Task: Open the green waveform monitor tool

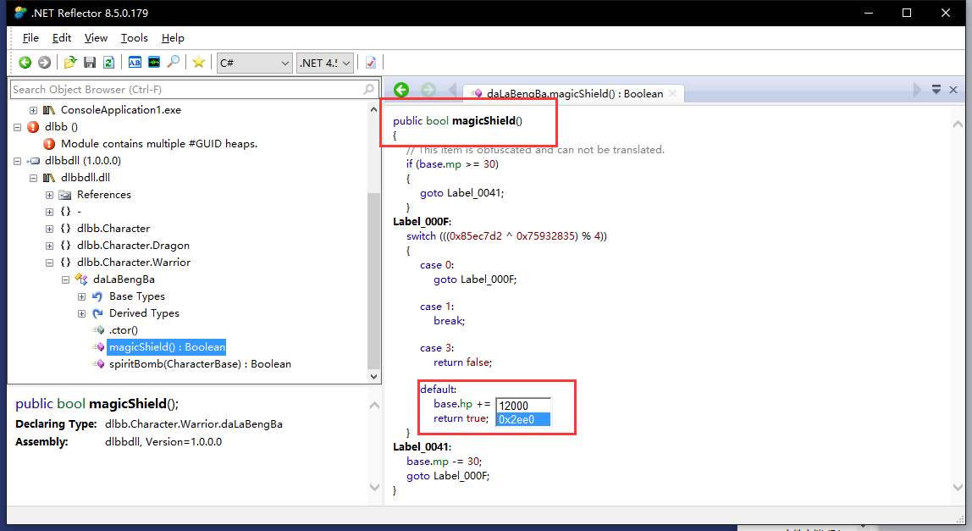Action: [154, 62]
